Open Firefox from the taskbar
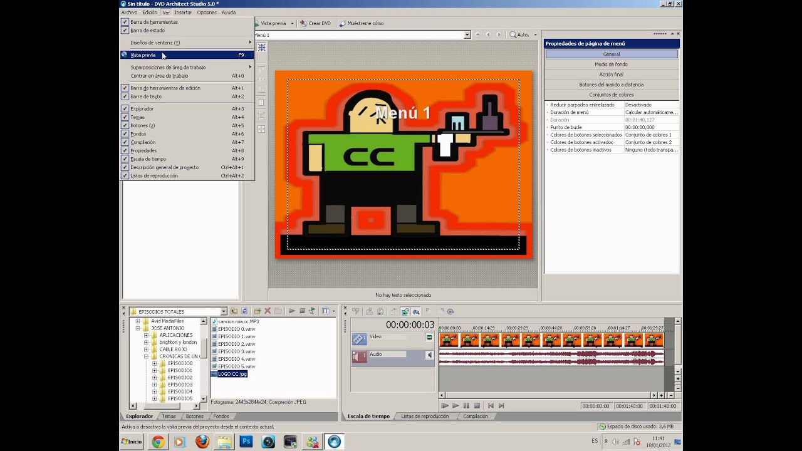 [x=202, y=442]
